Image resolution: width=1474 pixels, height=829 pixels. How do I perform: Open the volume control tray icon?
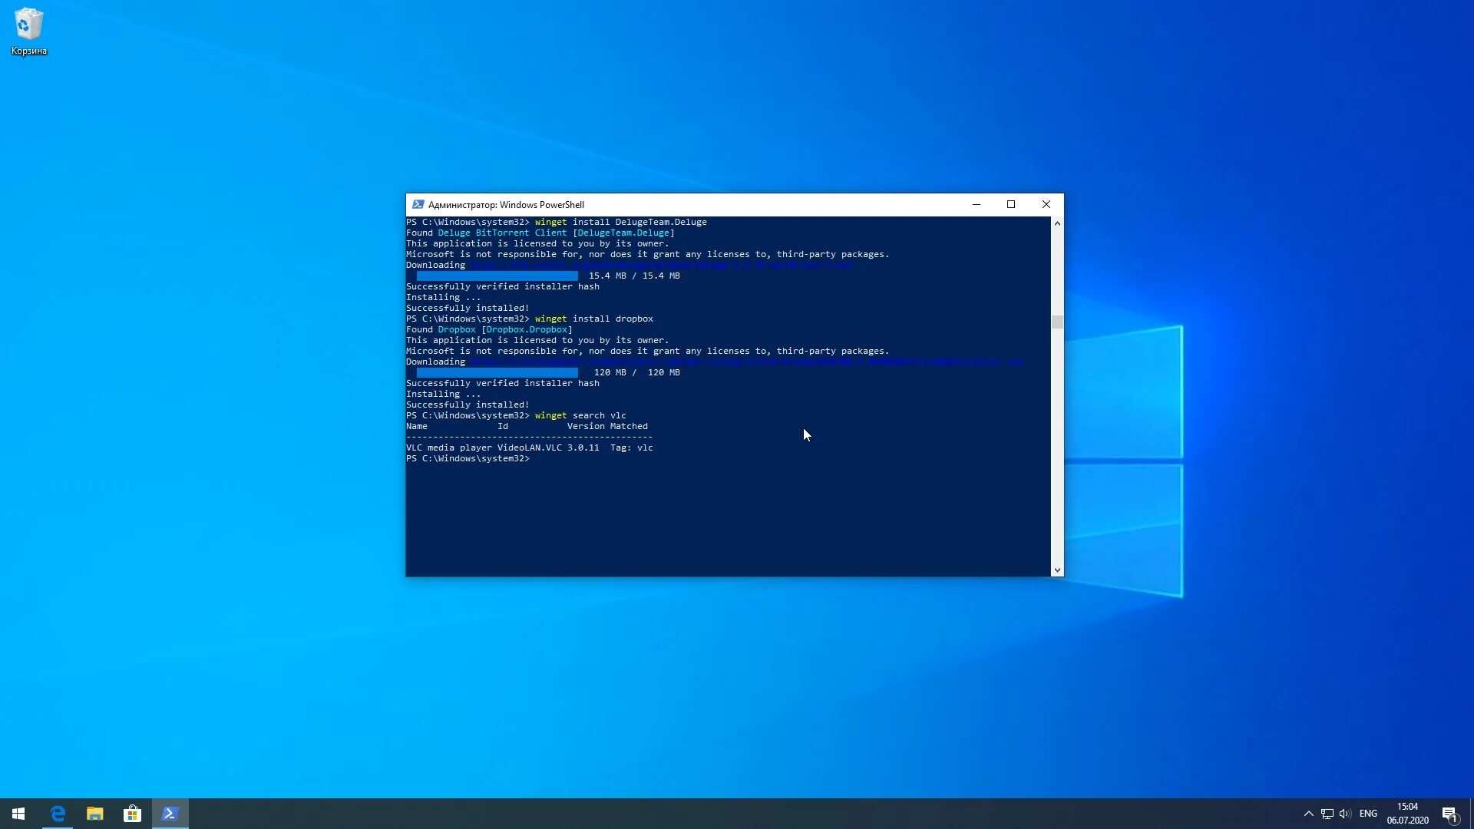(x=1344, y=814)
